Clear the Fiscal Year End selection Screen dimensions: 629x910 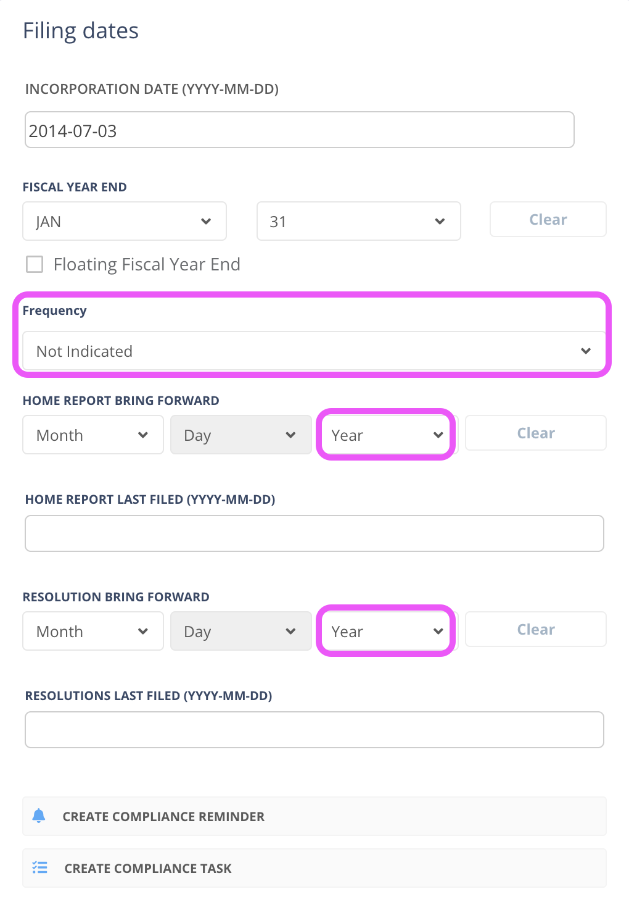(x=548, y=219)
